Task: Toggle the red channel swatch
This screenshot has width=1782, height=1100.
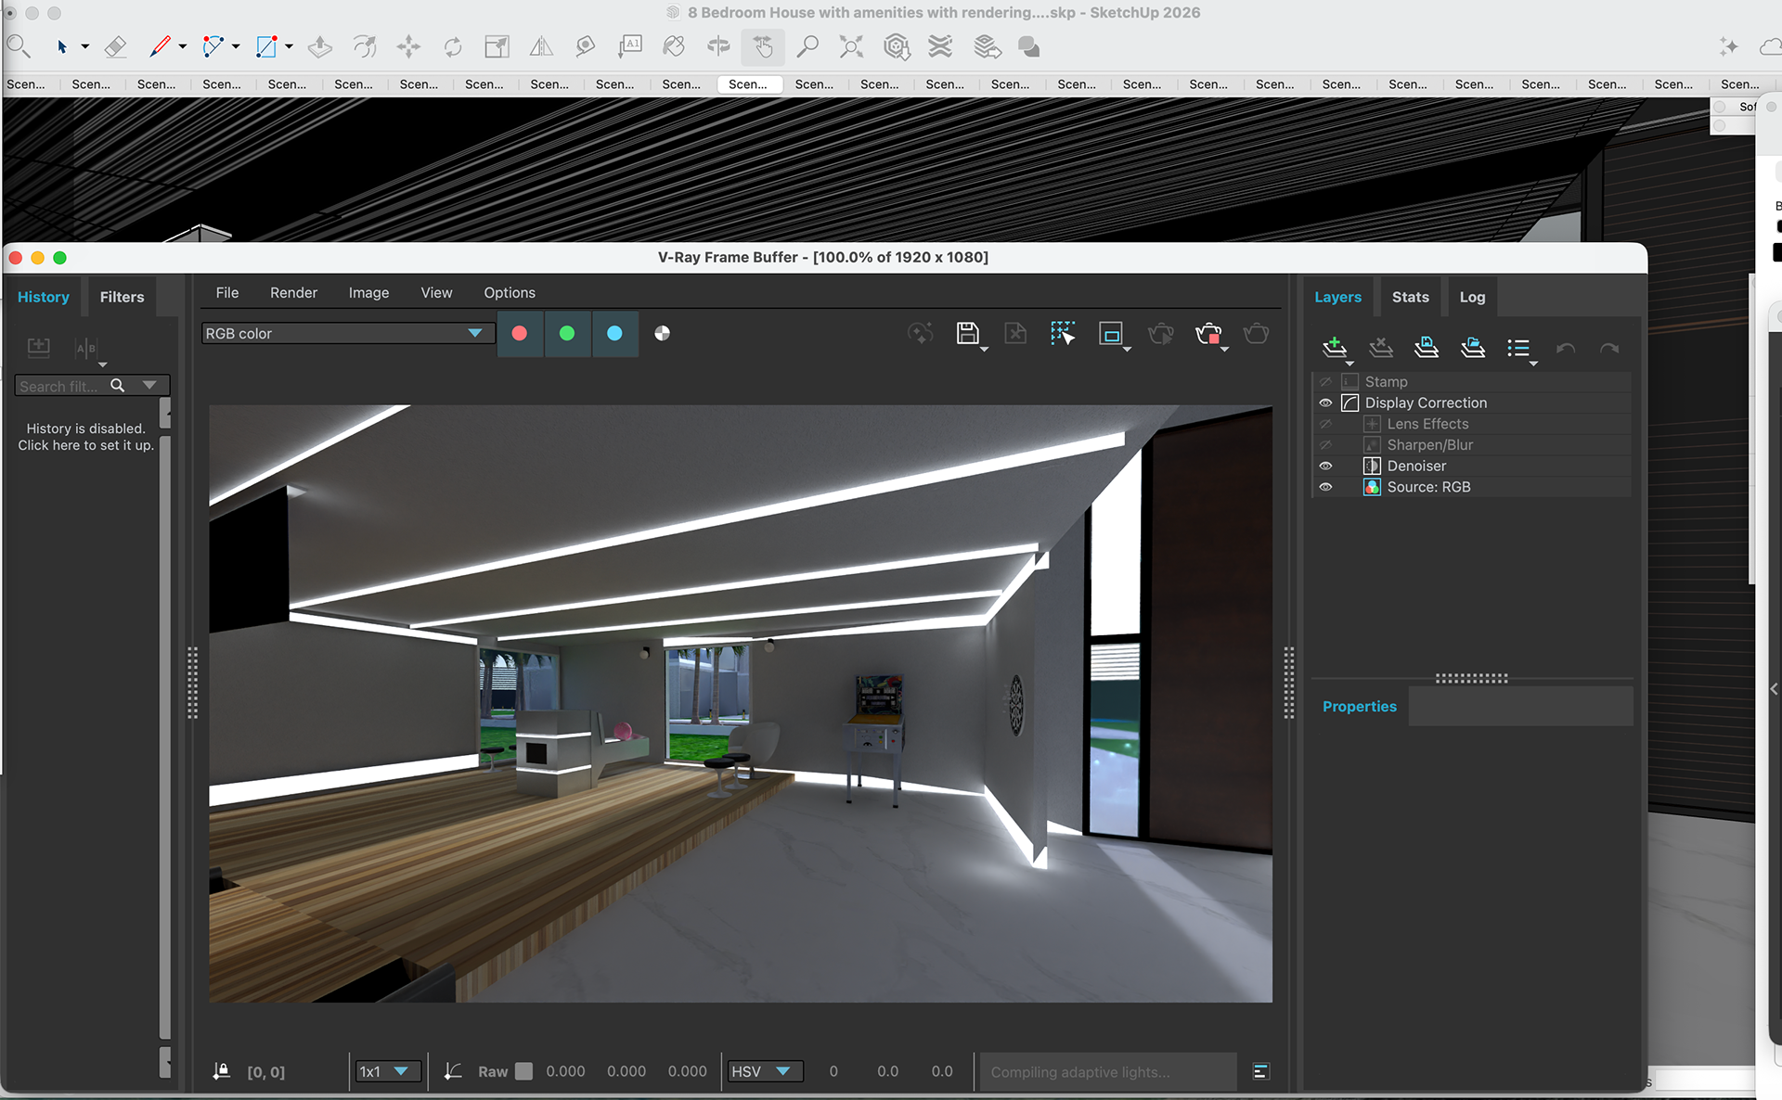Action: 520,333
